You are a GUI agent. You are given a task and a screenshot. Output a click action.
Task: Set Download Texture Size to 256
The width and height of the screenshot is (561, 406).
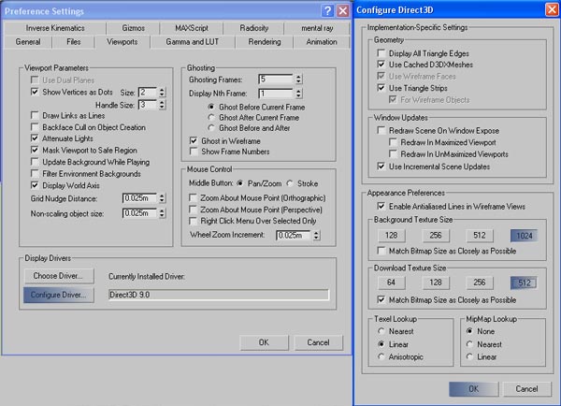tap(479, 283)
